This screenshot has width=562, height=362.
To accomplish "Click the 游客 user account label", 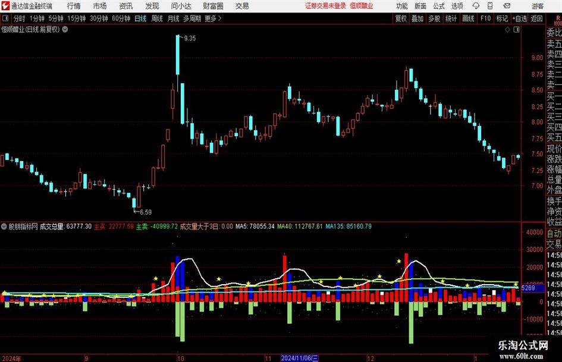I will click(x=537, y=6).
